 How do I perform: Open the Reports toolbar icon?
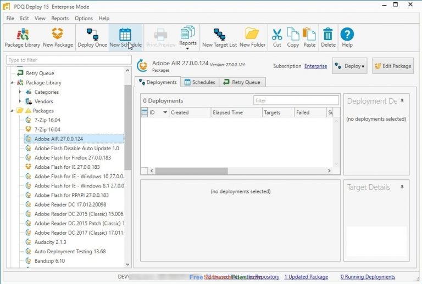pos(187,35)
